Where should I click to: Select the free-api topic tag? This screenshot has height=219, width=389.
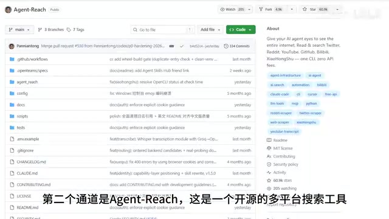point(331,94)
